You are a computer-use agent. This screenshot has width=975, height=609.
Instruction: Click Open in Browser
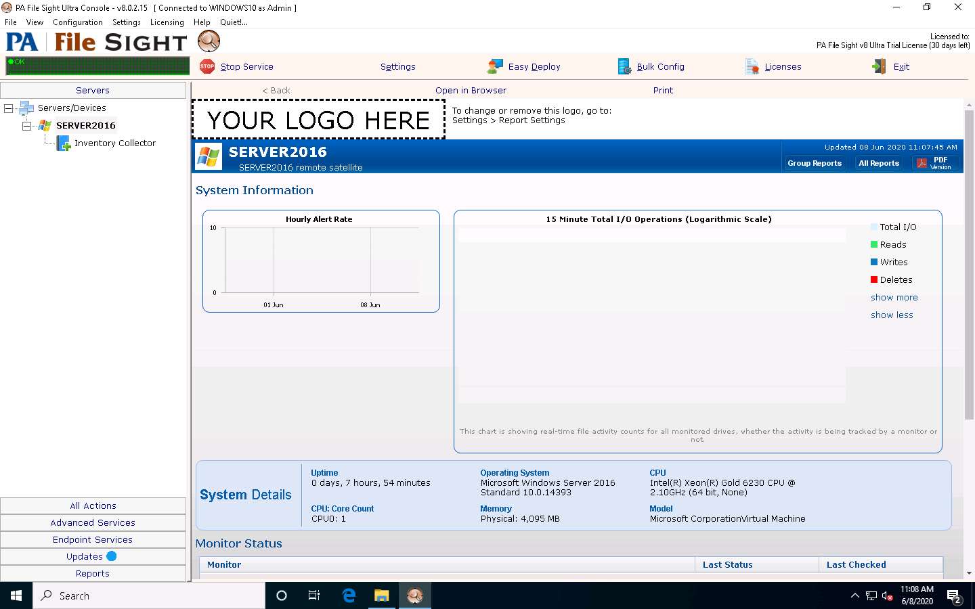tap(471, 90)
